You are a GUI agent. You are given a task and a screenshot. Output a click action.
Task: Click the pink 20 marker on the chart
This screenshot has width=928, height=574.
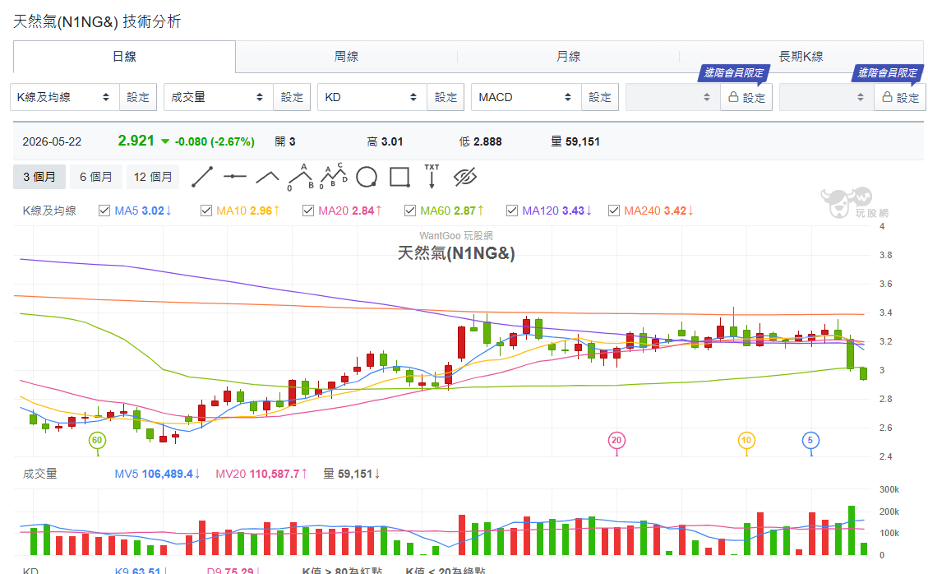click(x=616, y=440)
